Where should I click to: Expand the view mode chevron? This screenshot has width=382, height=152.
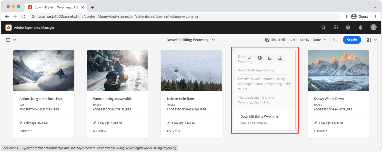[376, 40]
